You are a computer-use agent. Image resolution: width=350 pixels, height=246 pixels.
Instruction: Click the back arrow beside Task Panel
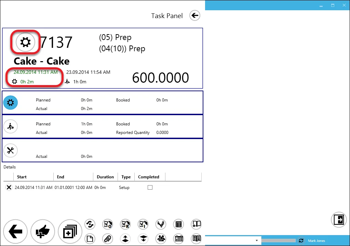pyautogui.click(x=194, y=15)
